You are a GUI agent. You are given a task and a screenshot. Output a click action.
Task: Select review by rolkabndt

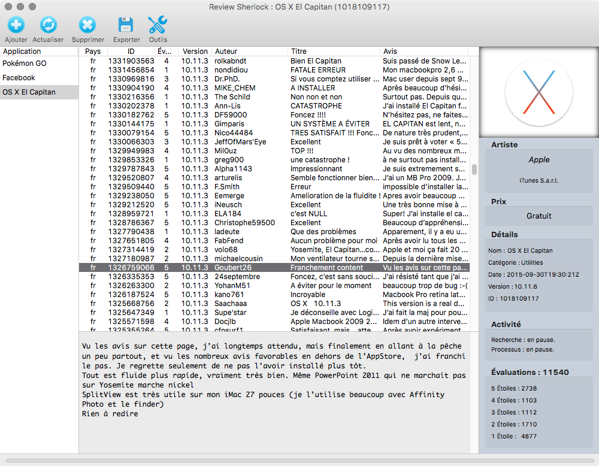(x=274, y=61)
